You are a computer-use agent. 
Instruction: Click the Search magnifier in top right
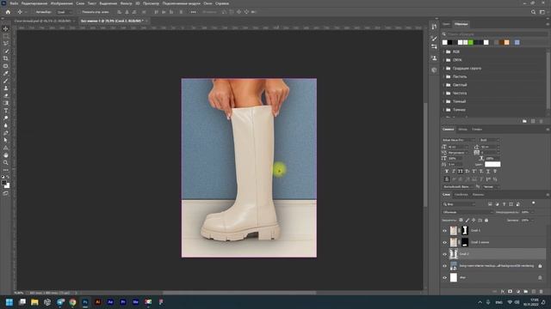tap(533, 12)
